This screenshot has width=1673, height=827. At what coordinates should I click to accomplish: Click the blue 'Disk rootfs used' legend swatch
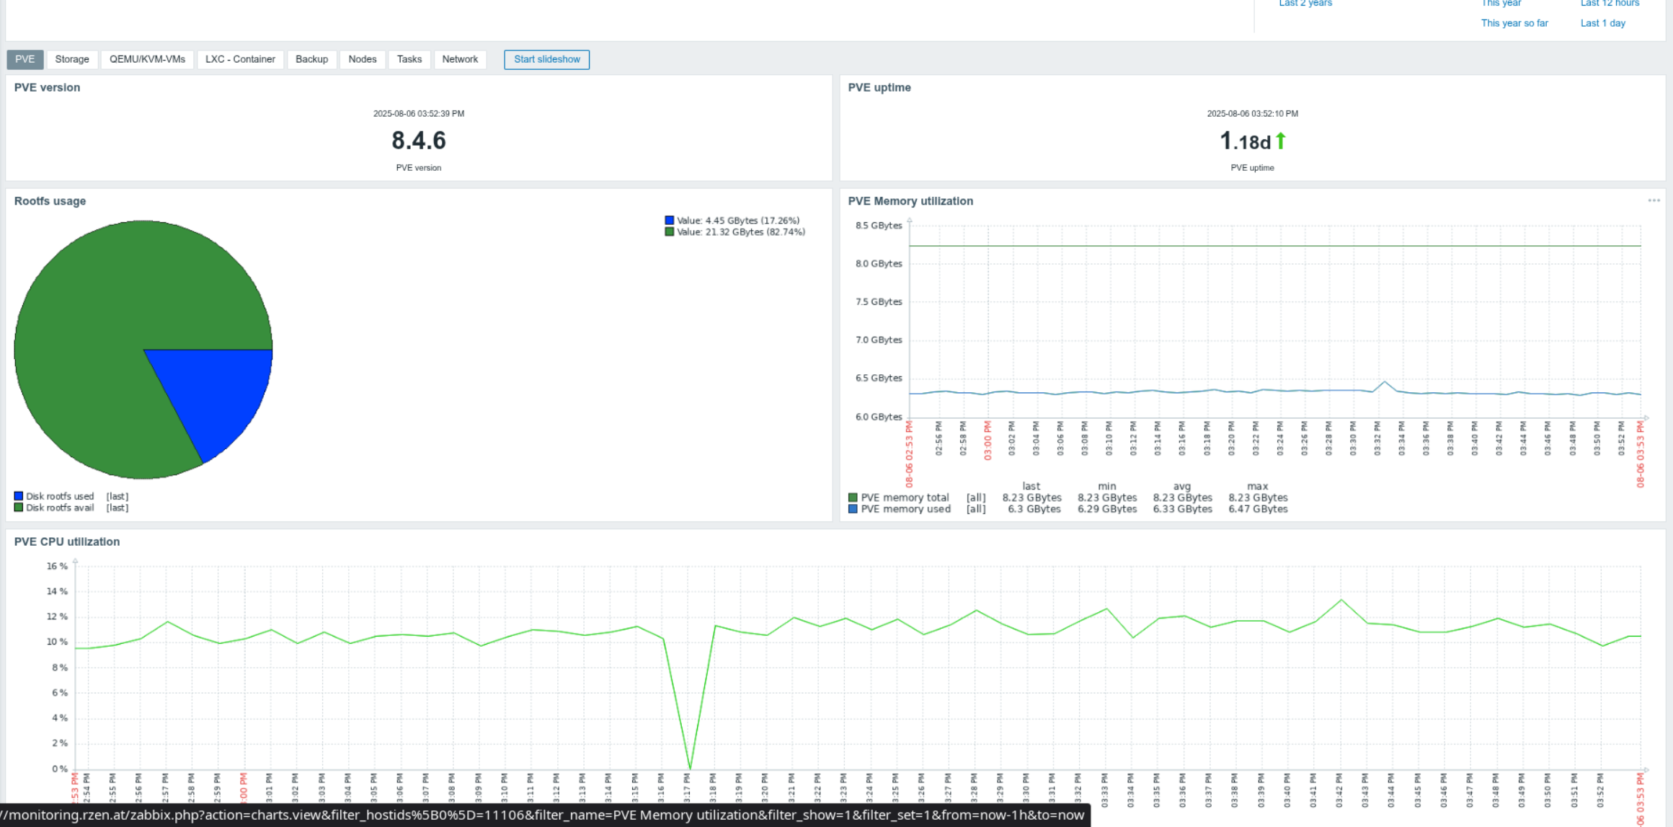(x=19, y=496)
